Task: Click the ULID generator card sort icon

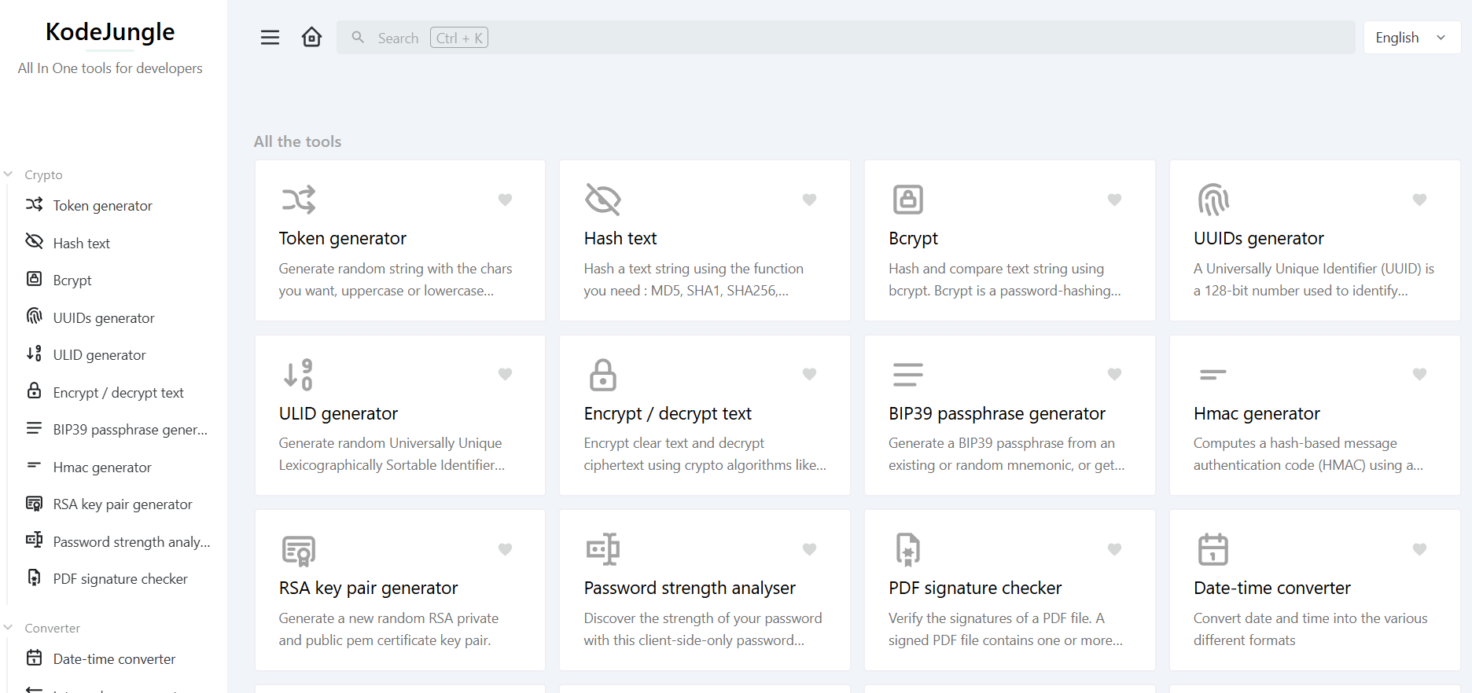Action: click(x=299, y=375)
